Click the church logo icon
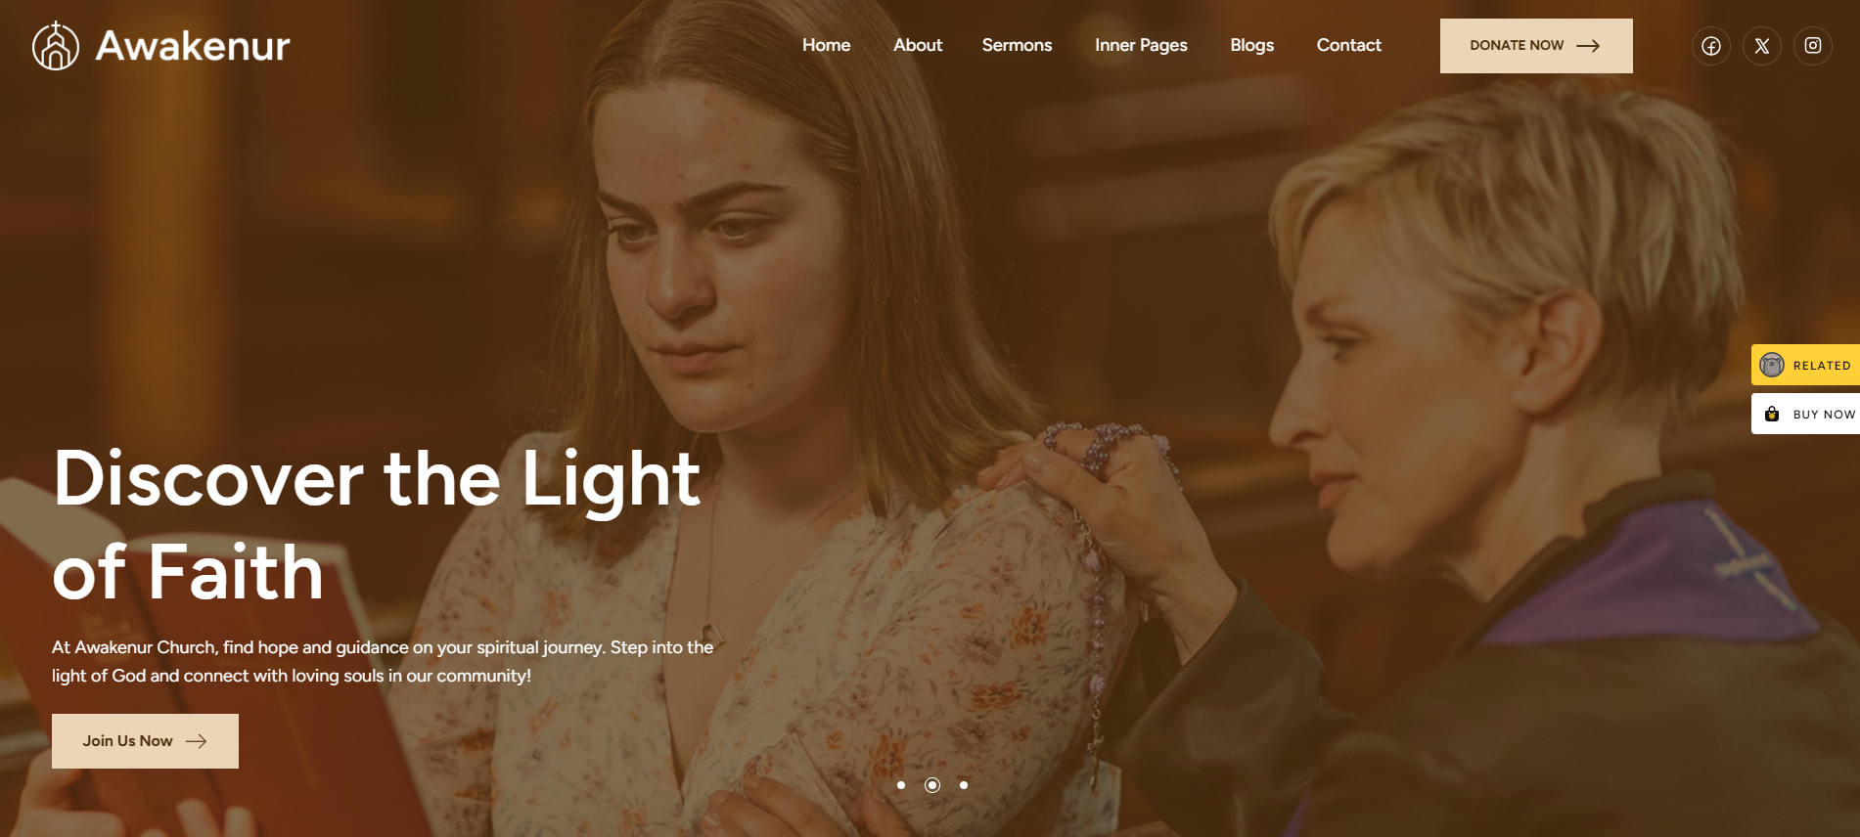Viewport: 1860px width, 837px height. click(56, 46)
